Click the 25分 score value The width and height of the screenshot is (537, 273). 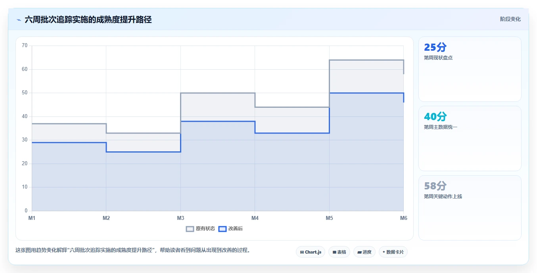click(x=435, y=47)
